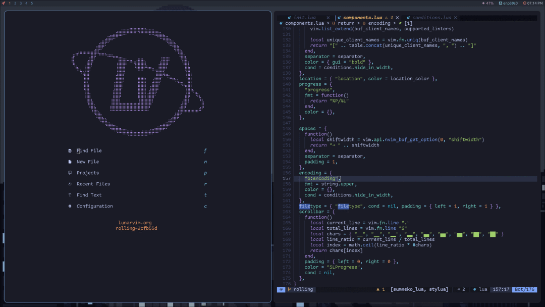Image resolution: width=545 pixels, height=307 pixels.
Task: Click the Recent Files clock icon
Action: (70, 184)
